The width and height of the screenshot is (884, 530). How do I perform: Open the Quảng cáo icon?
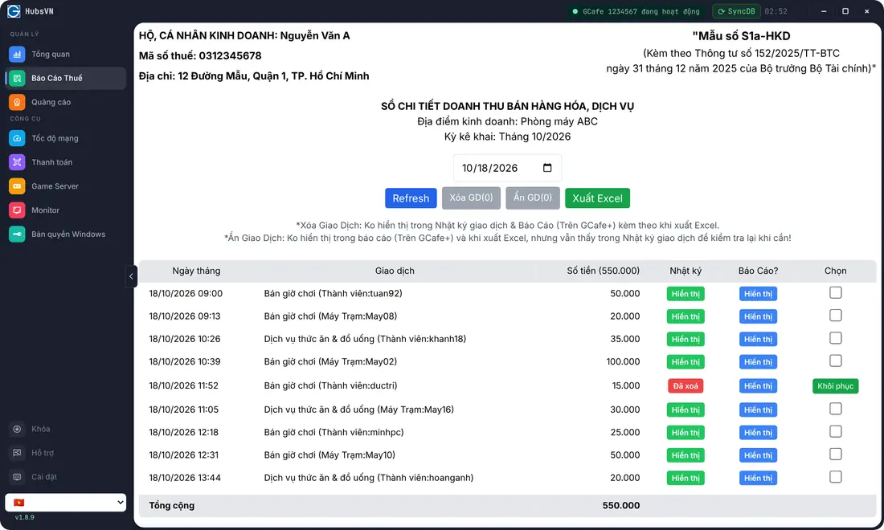[17, 102]
